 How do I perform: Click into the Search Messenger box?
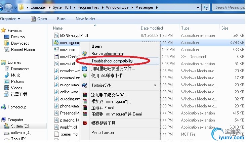pyautogui.click(x=229, y=7)
